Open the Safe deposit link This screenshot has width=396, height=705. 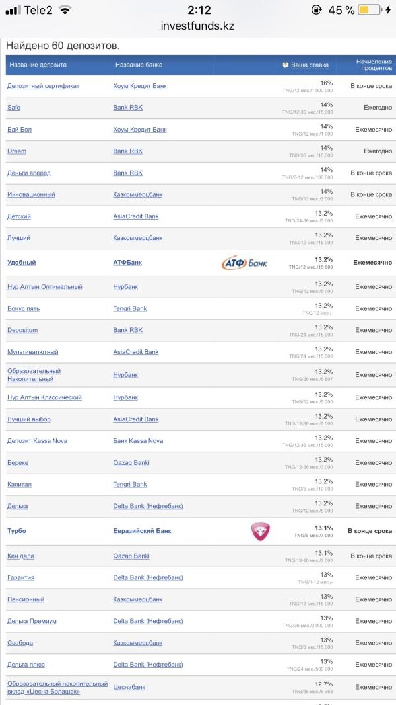[x=14, y=107]
